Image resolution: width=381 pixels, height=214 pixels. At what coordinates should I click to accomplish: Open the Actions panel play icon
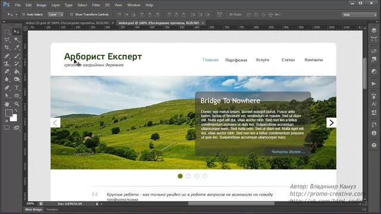(374, 84)
